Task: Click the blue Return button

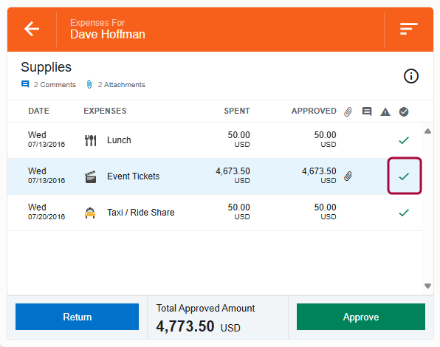Action: click(78, 317)
